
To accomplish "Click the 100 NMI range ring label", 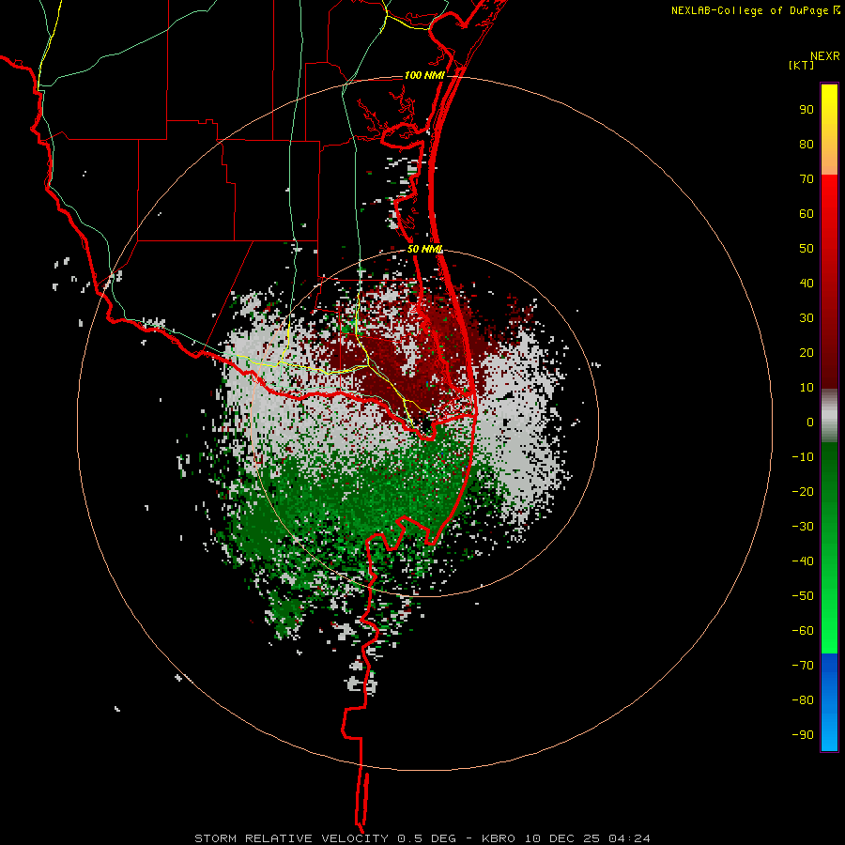I will point(424,75).
